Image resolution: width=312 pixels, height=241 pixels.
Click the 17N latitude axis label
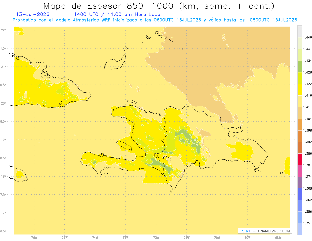[4, 213]
